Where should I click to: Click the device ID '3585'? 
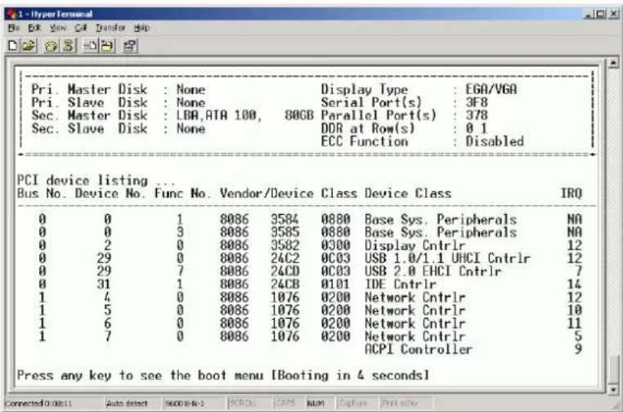pyautogui.click(x=285, y=232)
